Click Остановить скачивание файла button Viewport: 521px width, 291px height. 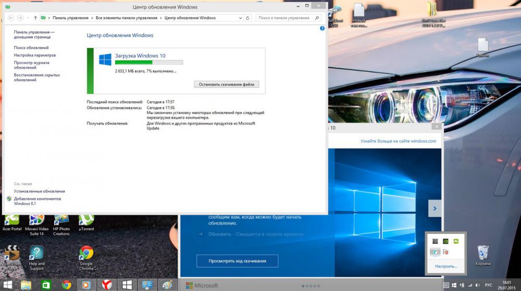coord(226,85)
